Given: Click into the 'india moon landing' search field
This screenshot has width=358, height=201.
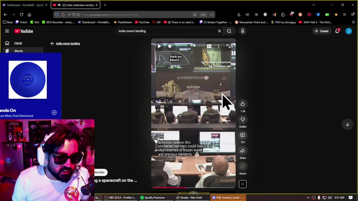Looking at the screenshot, I should click(166, 31).
